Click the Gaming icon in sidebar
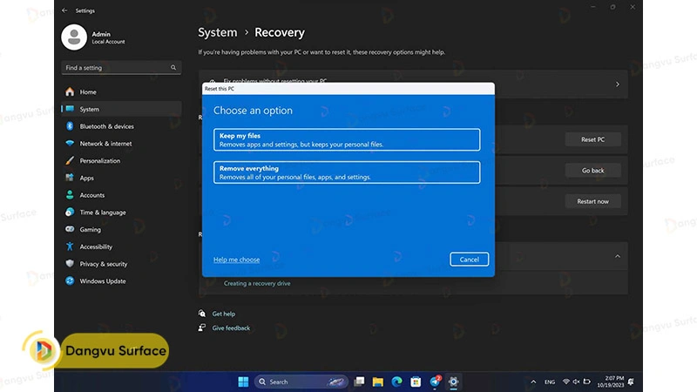 point(70,230)
